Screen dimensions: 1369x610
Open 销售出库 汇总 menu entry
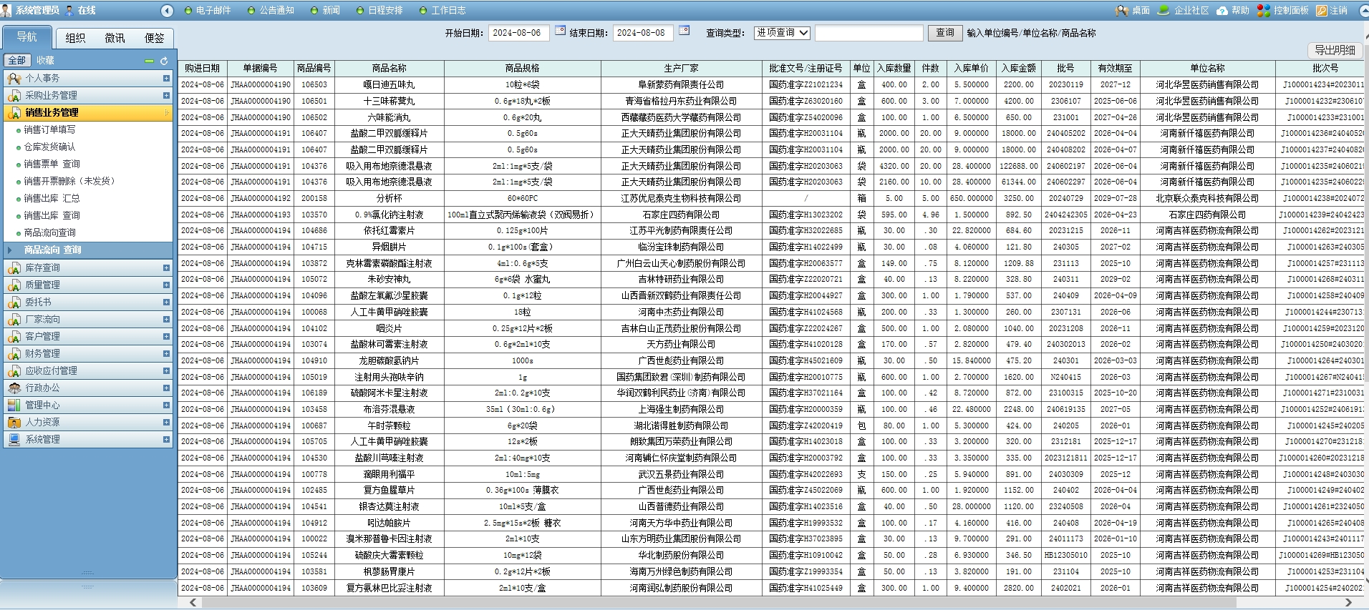click(x=52, y=198)
